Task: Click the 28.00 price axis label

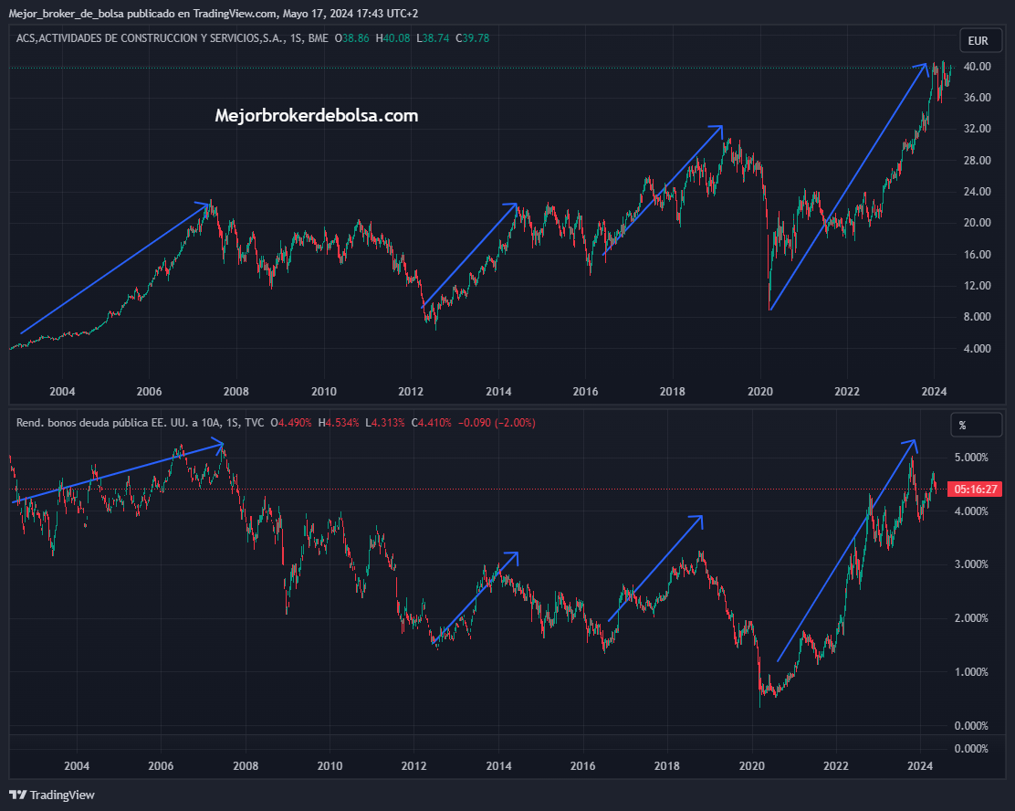Action: tap(978, 160)
